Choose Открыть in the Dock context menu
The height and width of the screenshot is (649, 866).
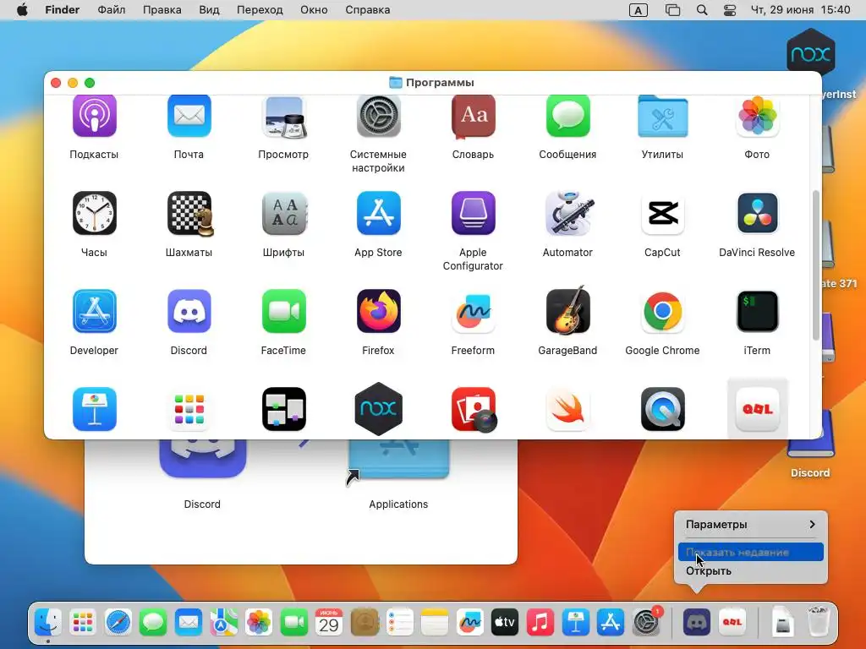point(751,570)
